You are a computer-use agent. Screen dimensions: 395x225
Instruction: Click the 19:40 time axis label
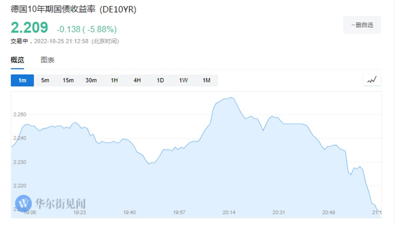(x=130, y=212)
